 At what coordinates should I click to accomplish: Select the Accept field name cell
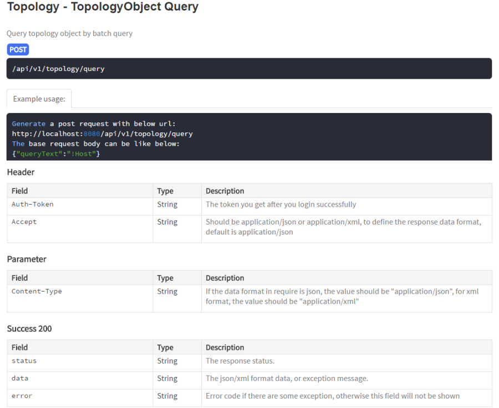pos(24,222)
